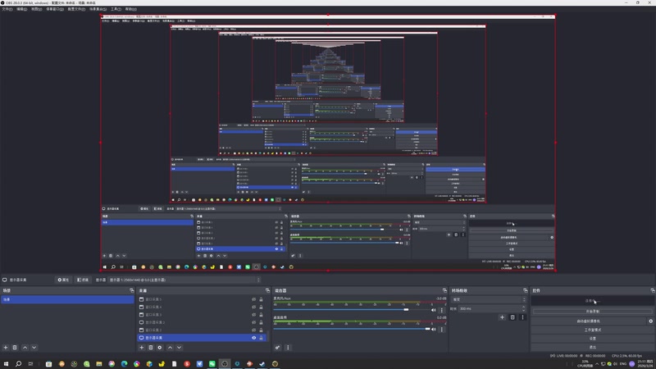The width and height of the screenshot is (656, 369).
Task: Show the 窗口采集 3 source via eye icon
Action: [x=253, y=315]
